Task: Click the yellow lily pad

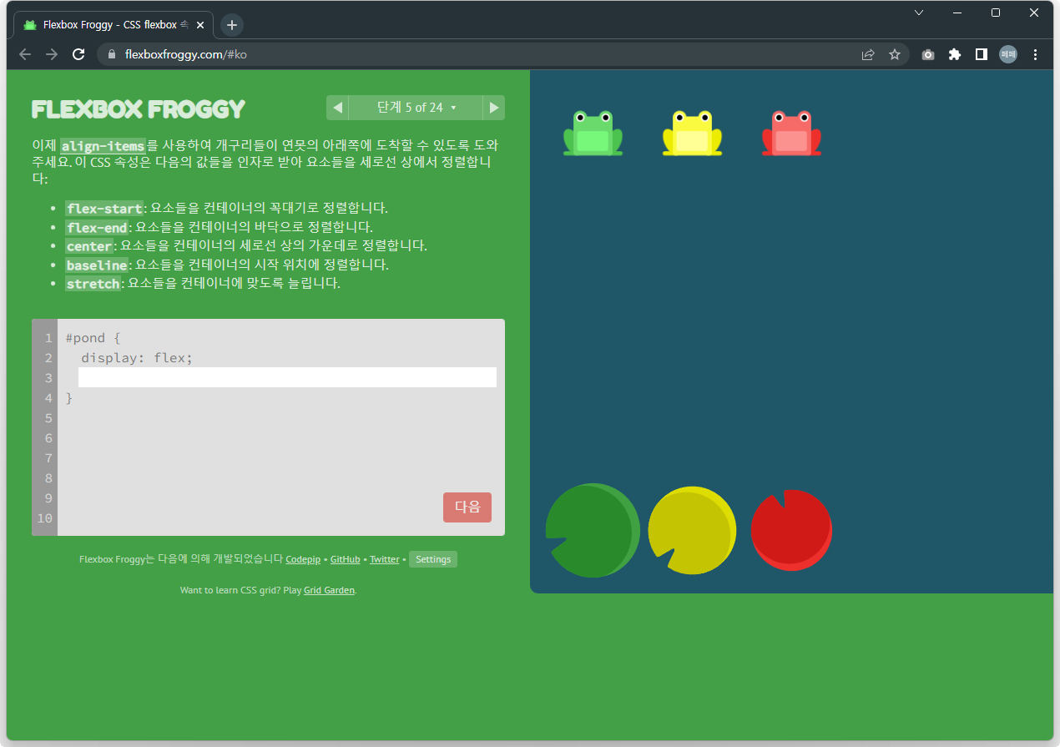Action: coord(692,530)
